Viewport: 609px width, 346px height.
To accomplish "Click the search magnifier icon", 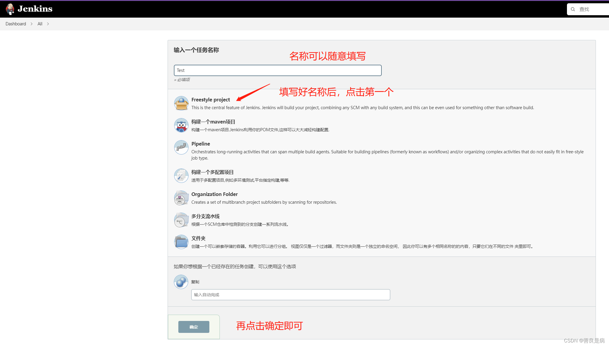I will [573, 9].
